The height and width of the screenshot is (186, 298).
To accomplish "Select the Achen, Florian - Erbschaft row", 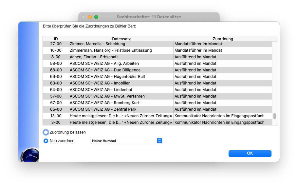I will [x=158, y=57].
